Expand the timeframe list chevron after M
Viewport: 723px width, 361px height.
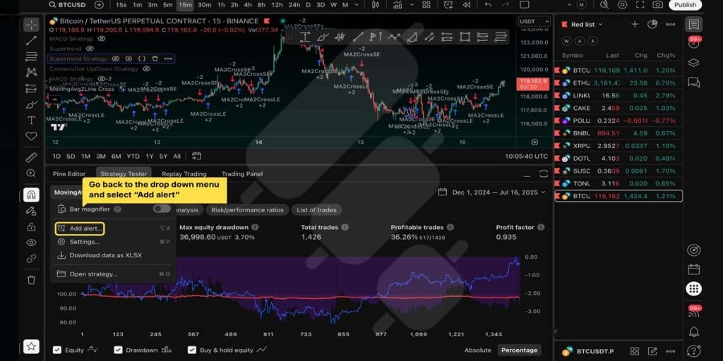point(356,5)
